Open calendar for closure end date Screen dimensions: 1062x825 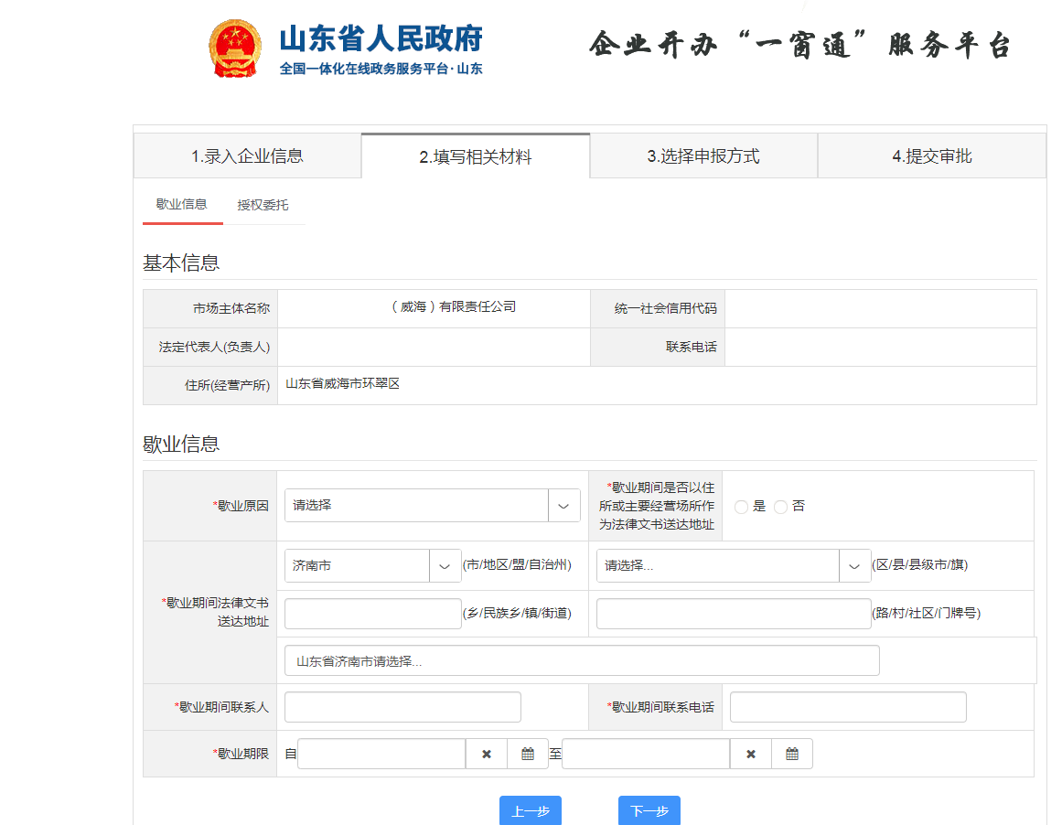792,754
